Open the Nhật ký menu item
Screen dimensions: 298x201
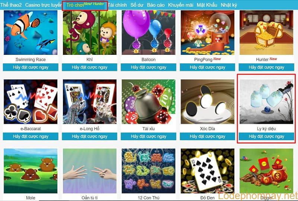pos(229,5)
